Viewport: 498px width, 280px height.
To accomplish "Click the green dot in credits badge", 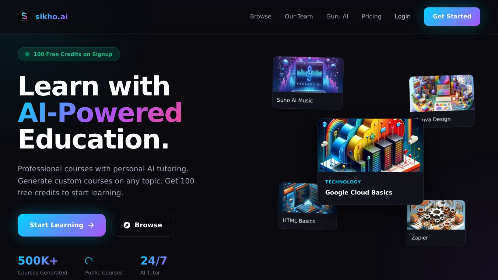I will pos(27,54).
